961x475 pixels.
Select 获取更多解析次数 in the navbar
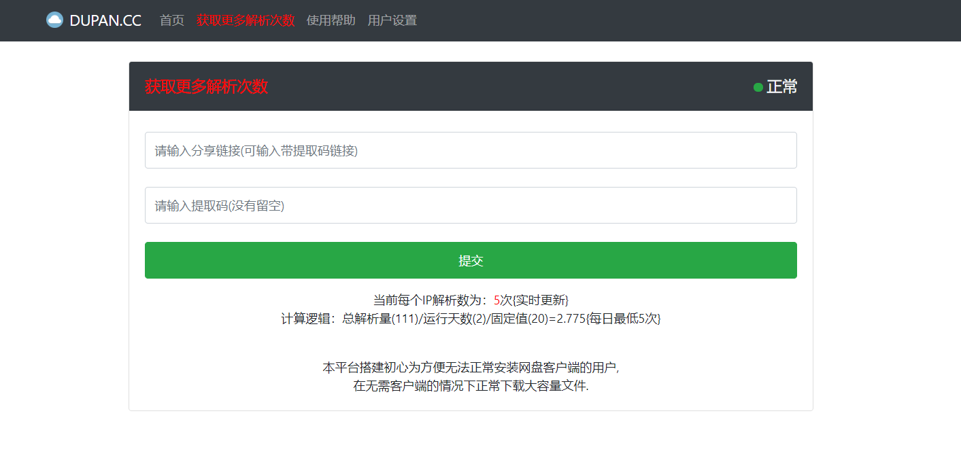[x=246, y=20]
